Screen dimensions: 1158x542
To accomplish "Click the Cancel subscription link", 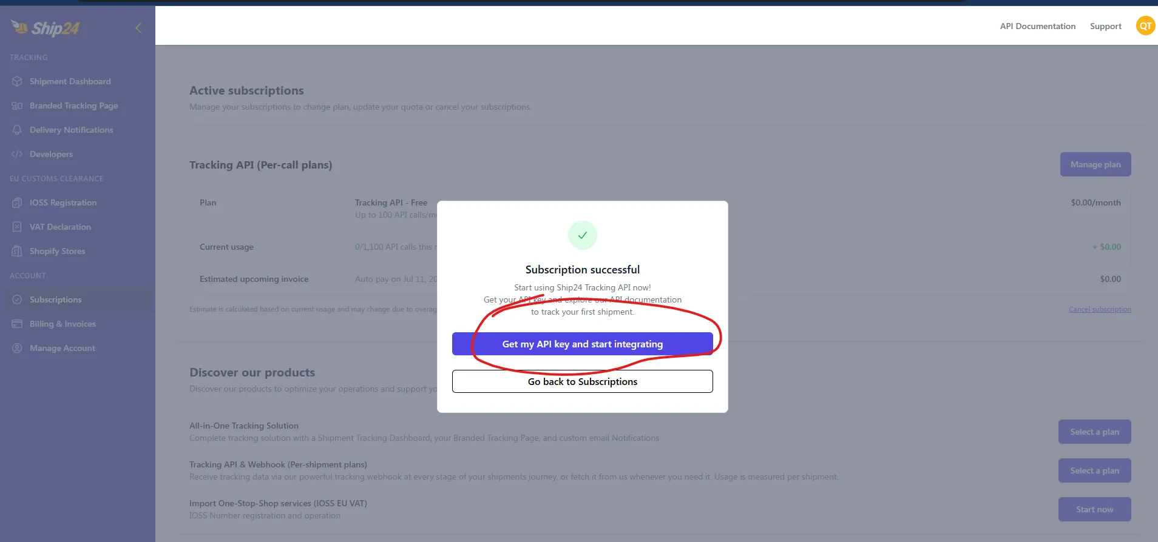I will pyautogui.click(x=1100, y=309).
